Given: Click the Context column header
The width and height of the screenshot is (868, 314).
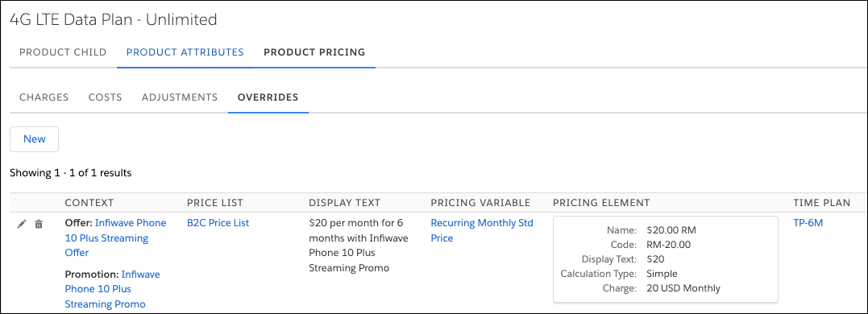Looking at the screenshot, I should coord(89,203).
